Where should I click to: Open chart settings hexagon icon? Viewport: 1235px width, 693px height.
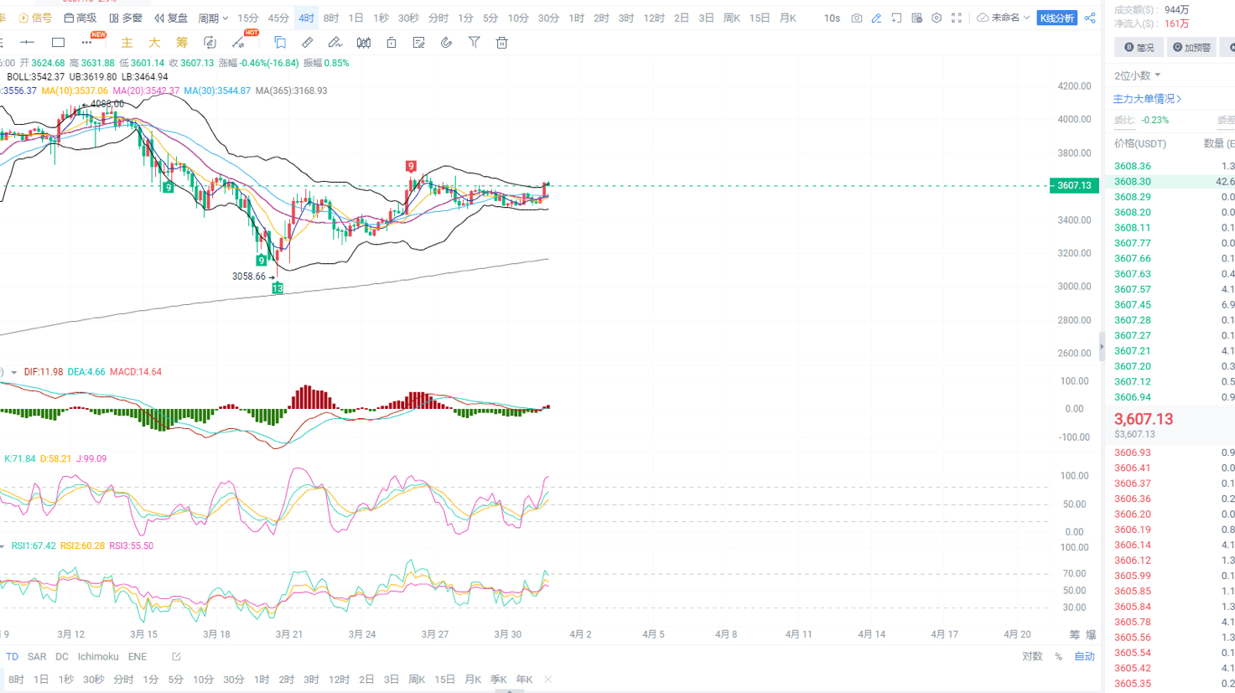pos(937,18)
